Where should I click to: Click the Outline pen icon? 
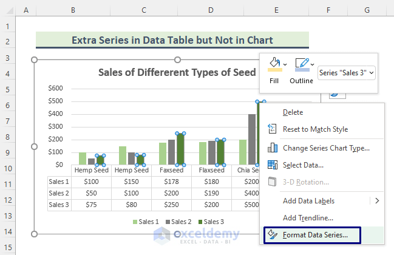click(302, 63)
